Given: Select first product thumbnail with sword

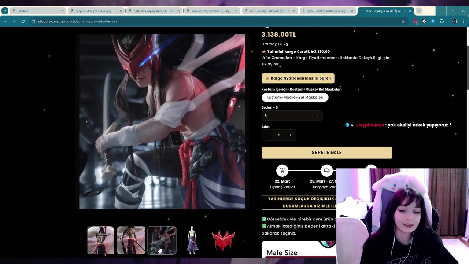Looking at the screenshot, I should click(x=101, y=240).
